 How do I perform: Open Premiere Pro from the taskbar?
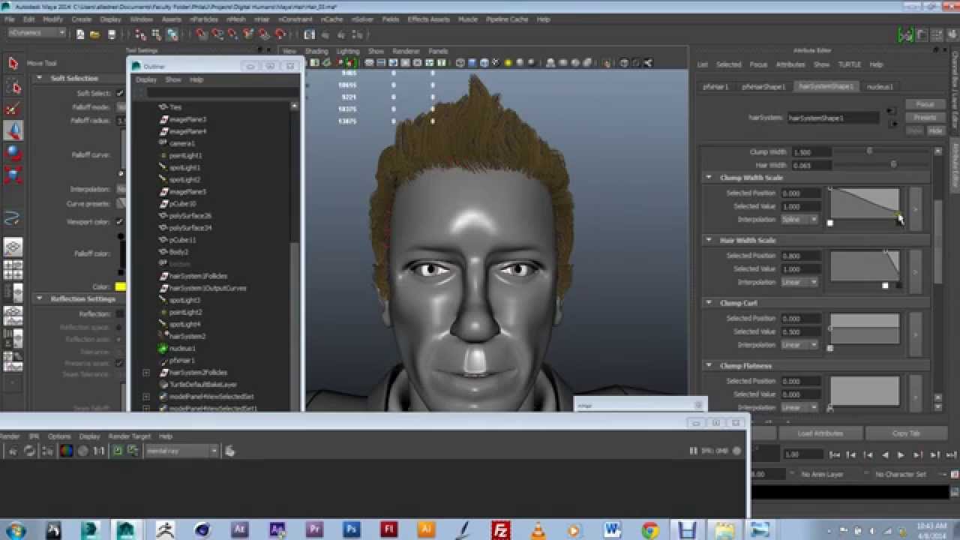(314, 529)
